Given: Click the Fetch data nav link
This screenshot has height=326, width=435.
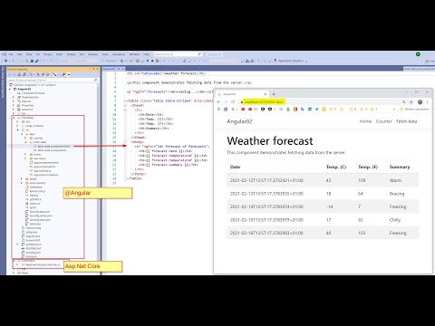Looking at the screenshot, I should point(407,121).
